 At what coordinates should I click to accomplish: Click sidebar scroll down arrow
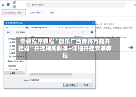click(x=26, y=74)
